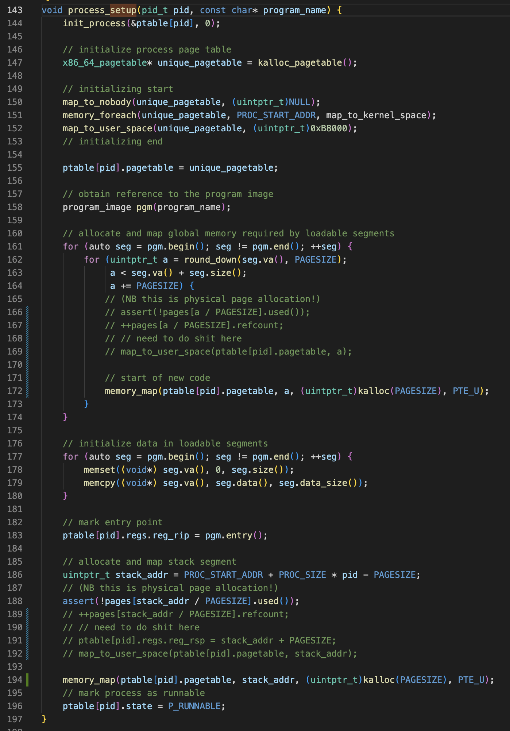
Task: Click PROC_START_ADDR on line 151
Action: 276,115
